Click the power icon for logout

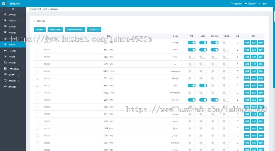(260, 3)
